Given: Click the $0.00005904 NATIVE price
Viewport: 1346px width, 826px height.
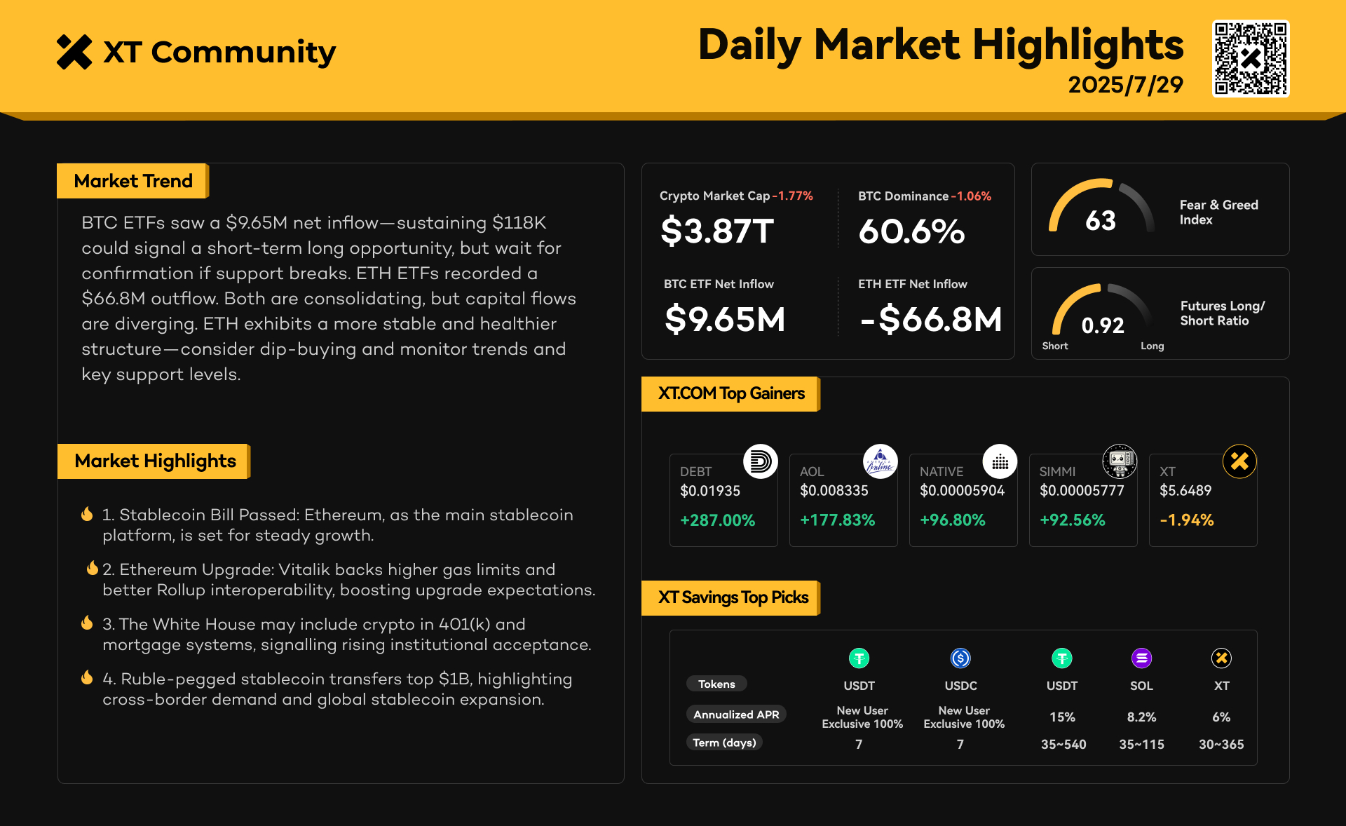Looking at the screenshot, I should pos(962,491).
